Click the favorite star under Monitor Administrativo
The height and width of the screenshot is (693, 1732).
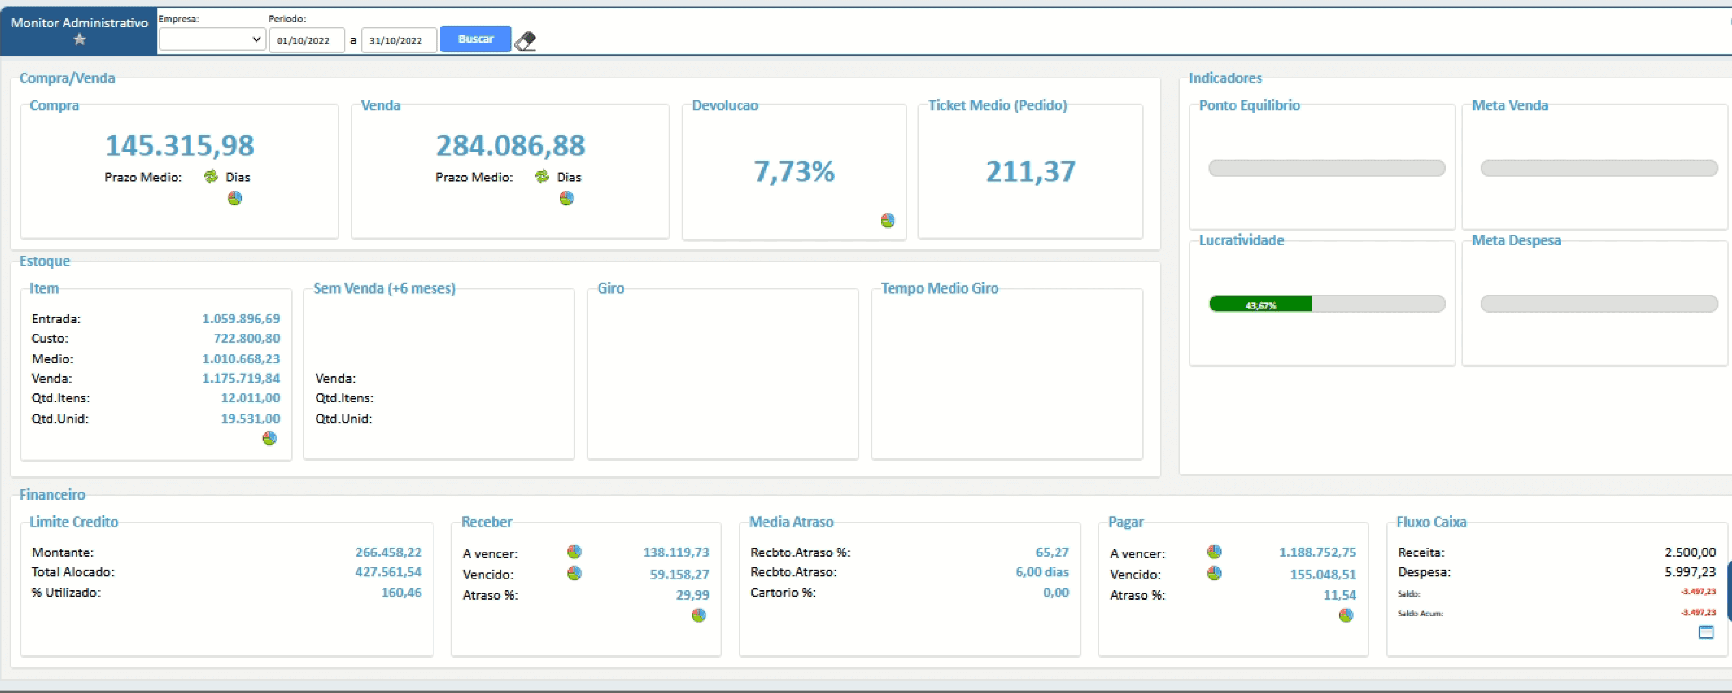point(79,39)
